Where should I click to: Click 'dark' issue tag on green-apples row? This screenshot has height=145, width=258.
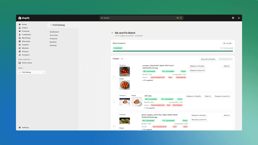(x=185, y=127)
